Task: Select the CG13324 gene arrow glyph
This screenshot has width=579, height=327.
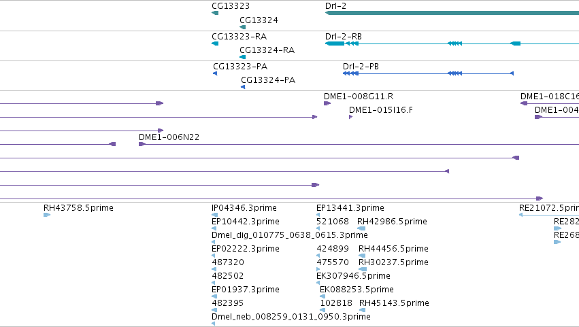Action: click(x=243, y=27)
